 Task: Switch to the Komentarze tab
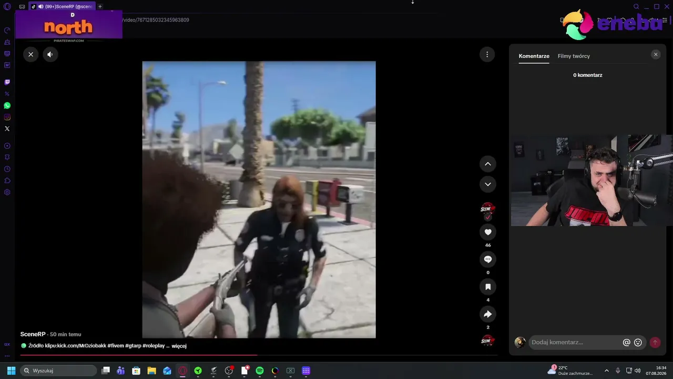pyautogui.click(x=534, y=56)
